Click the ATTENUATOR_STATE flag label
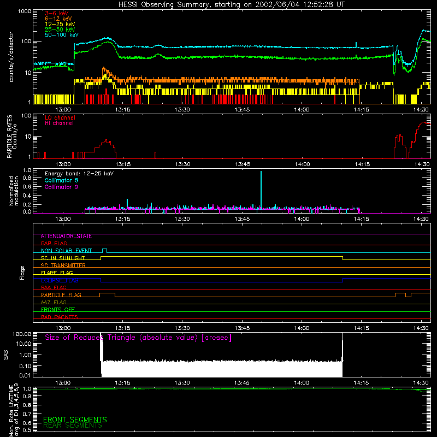The width and height of the screenshot is (437, 437). coord(66,237)
